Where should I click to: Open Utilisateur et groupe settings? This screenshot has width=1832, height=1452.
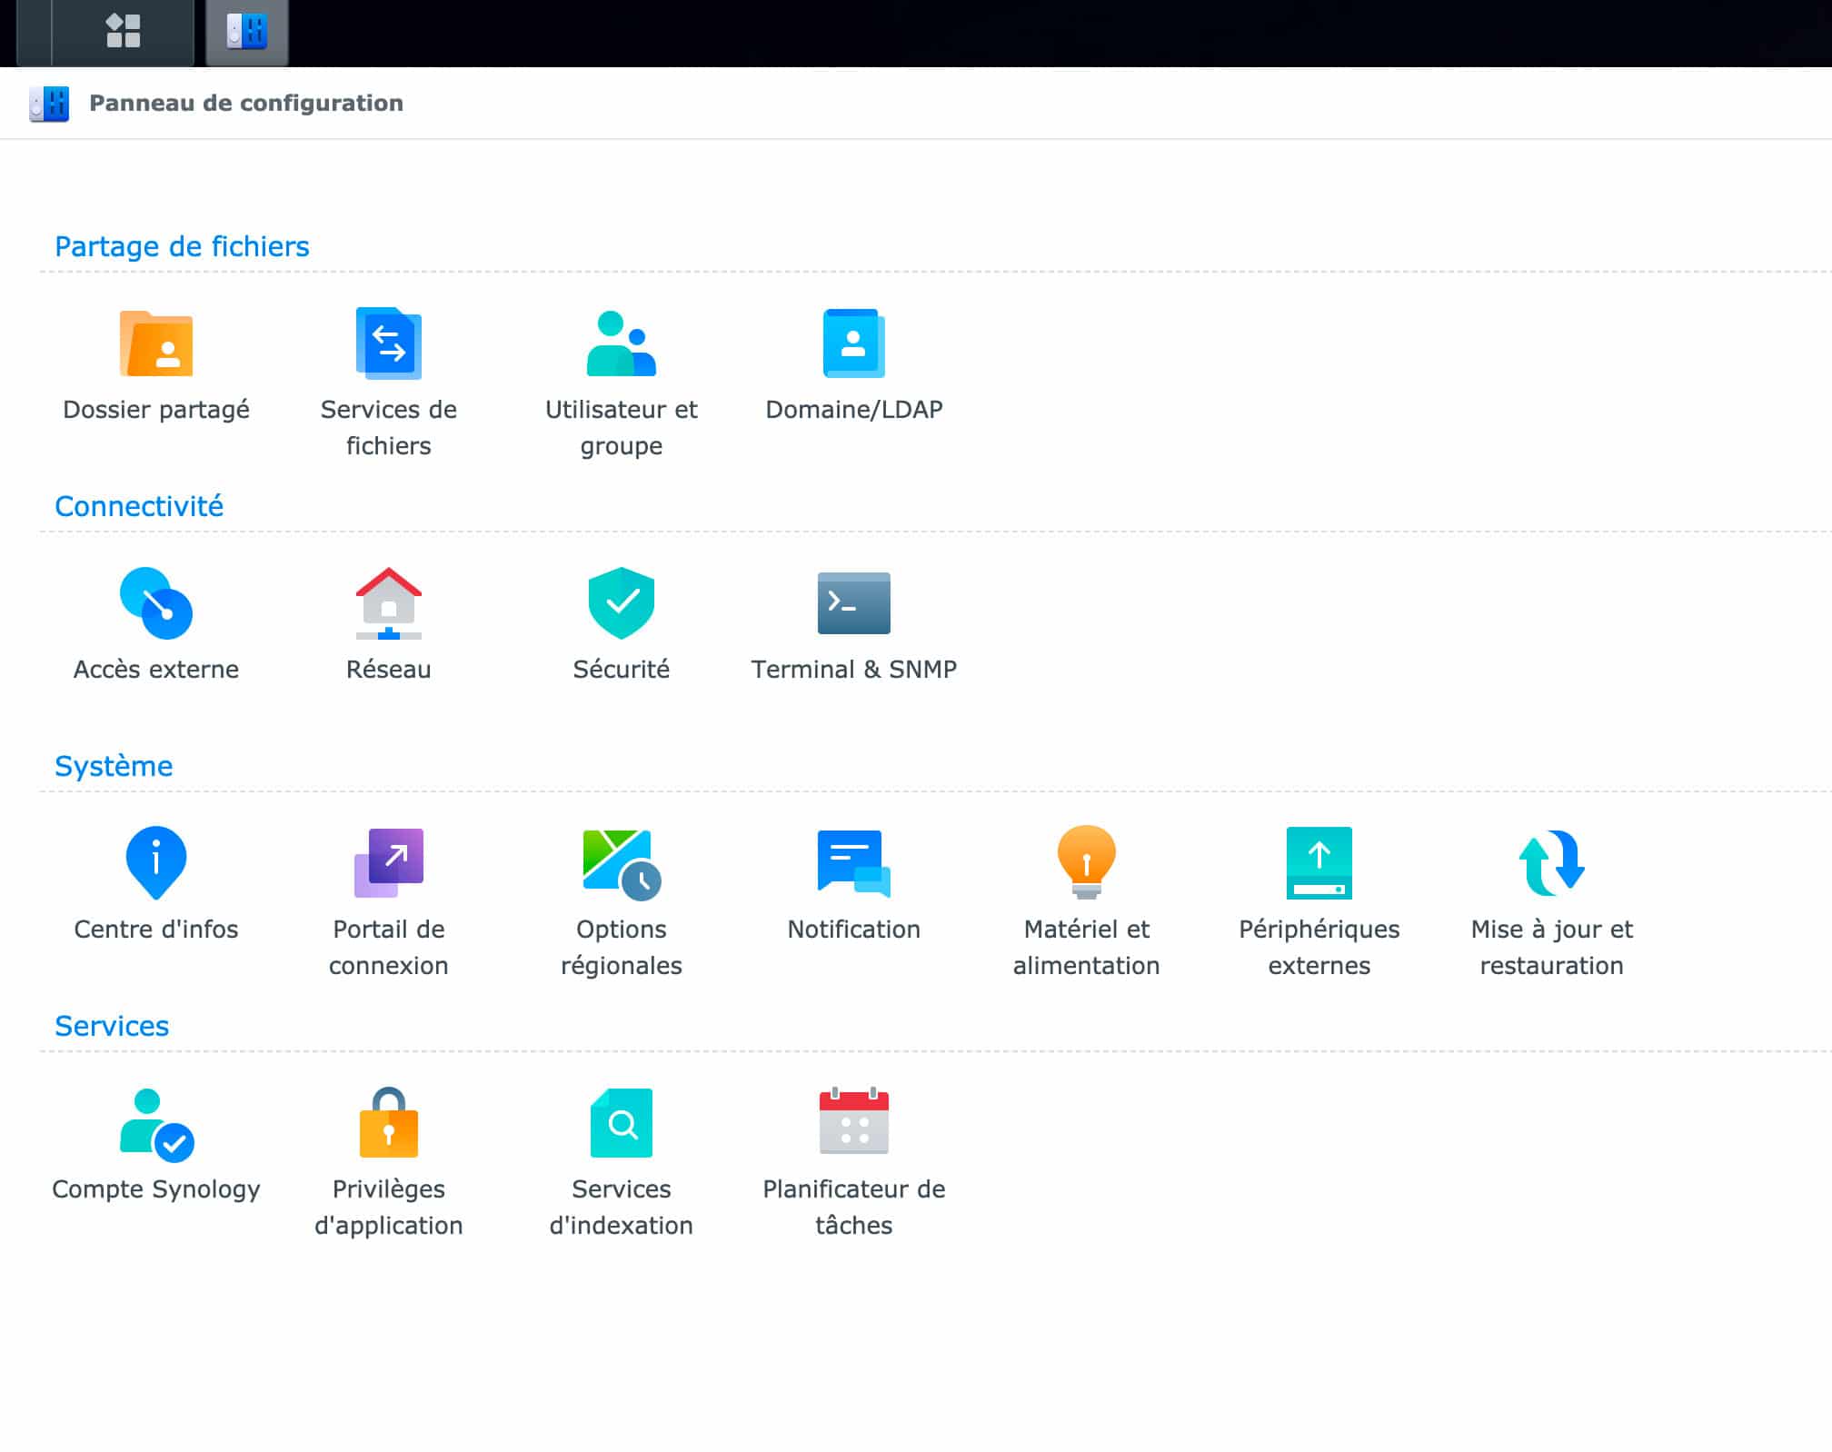tap(622, 344)
